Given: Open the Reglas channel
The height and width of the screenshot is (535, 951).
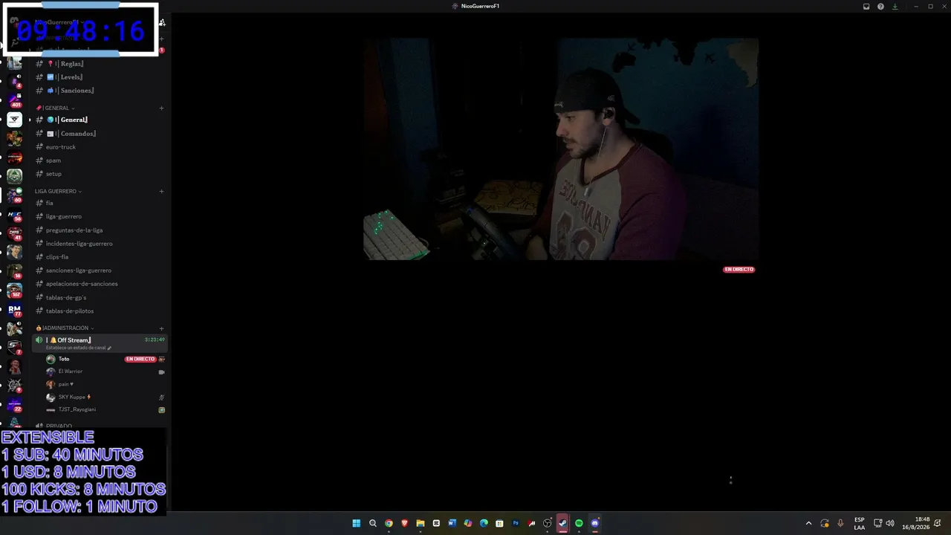Looking at the screenshot, I should [100, 64].
